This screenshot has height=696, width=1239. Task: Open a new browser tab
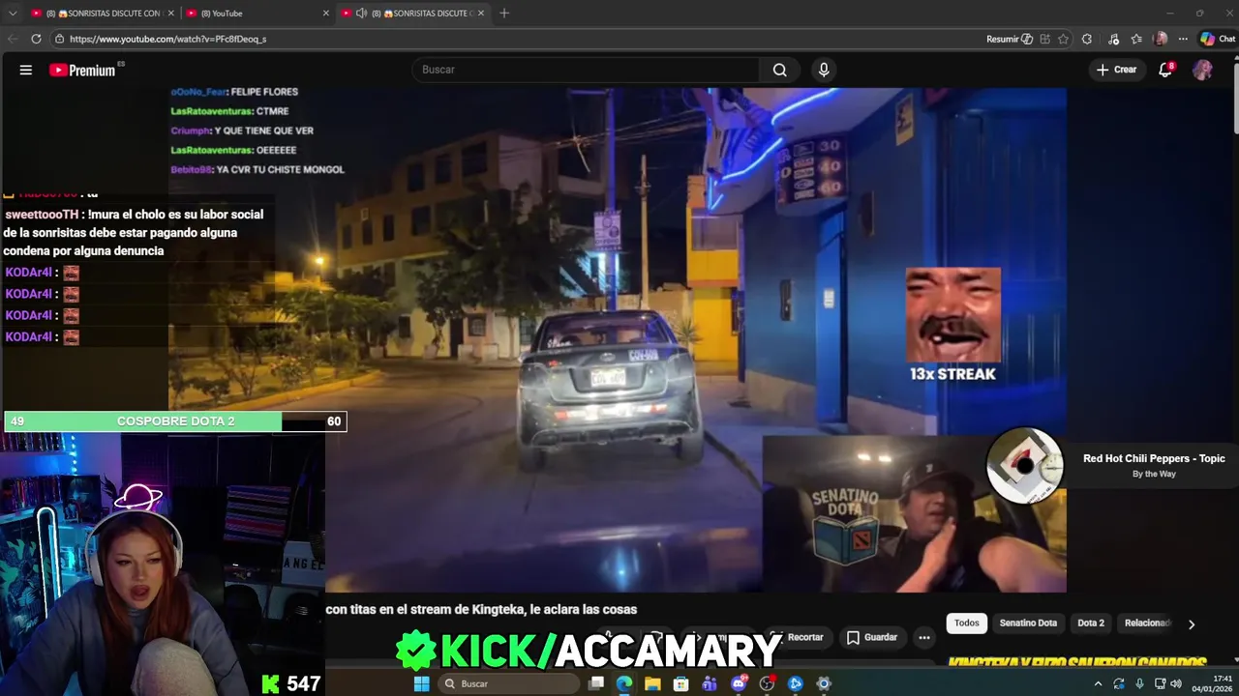pyautogui.click(x=503, y=13)
